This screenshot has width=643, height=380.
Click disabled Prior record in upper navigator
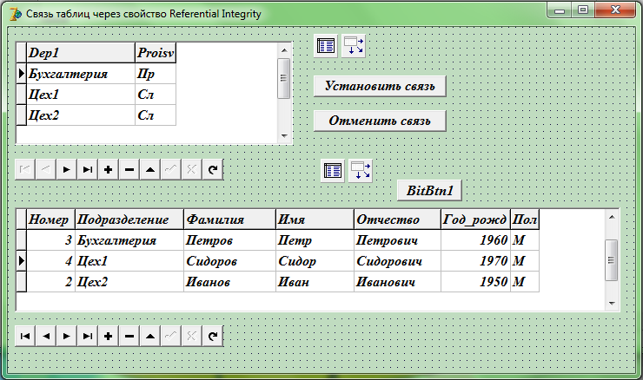[45, 169]
